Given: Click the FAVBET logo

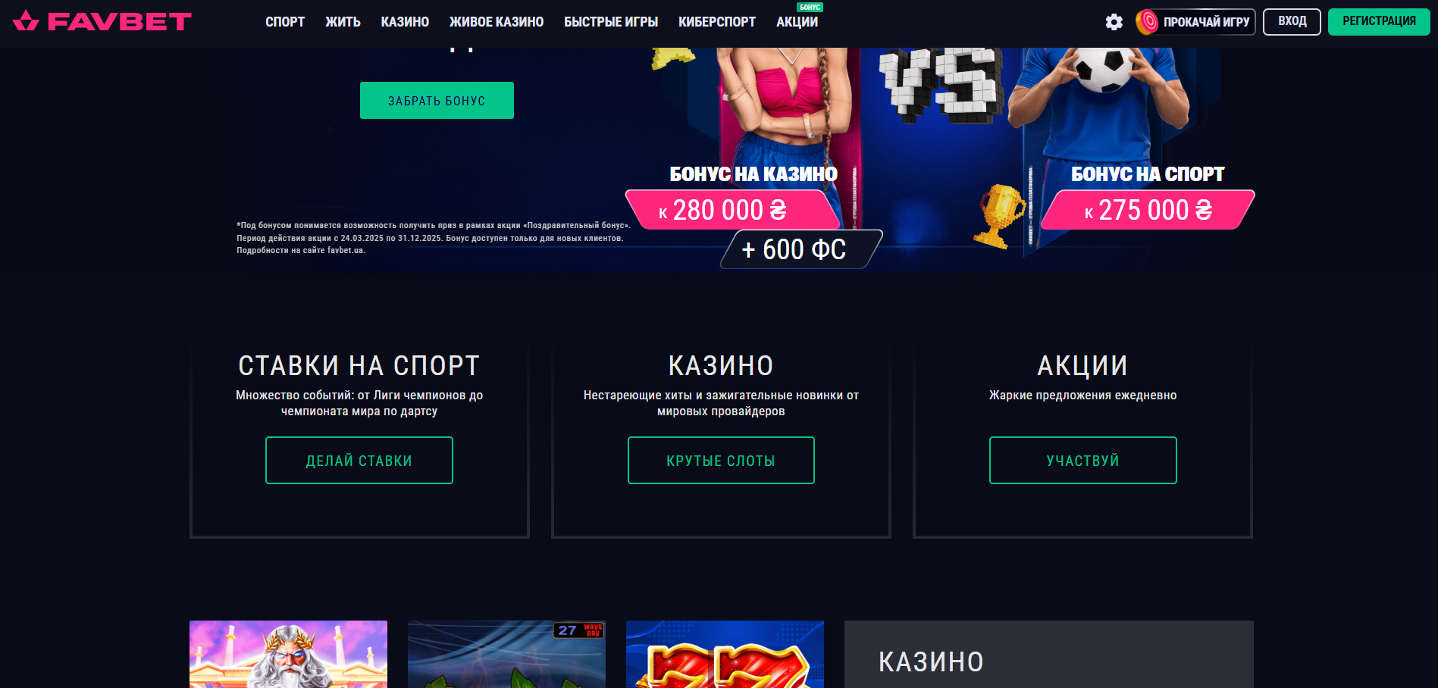Looking at the screenshot, I should pos(102,21).
